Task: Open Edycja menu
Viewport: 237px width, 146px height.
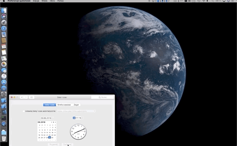Action: (x=36, y=1)
